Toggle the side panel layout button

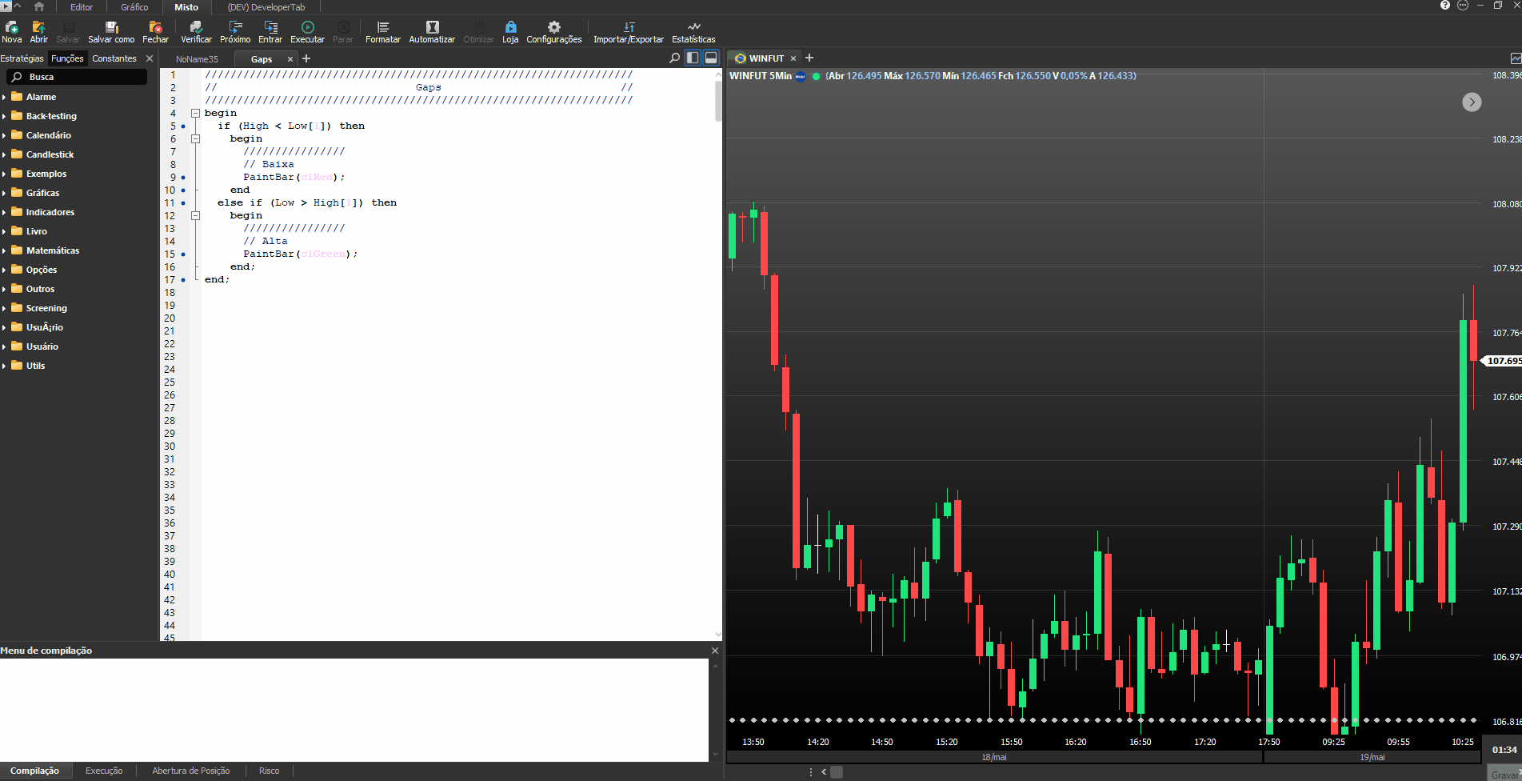tap(693, 58)
